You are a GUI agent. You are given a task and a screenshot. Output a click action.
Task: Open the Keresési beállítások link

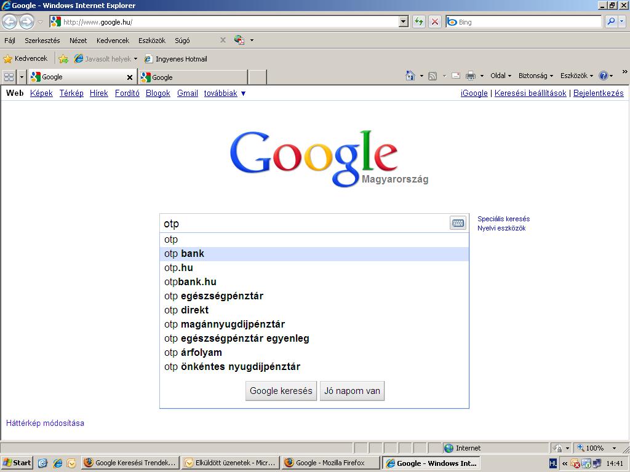pyautogui.click(x=530, y=93)
